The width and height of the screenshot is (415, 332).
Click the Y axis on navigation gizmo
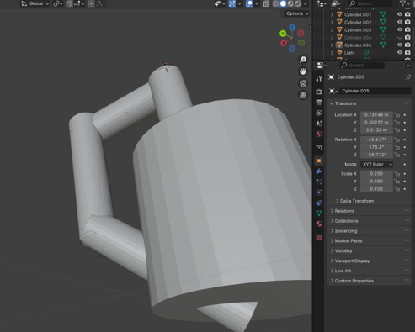[283, 34]
